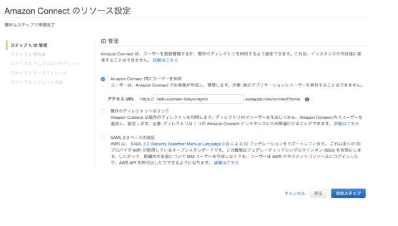Screen dimensions: 398x226
Task: Click the '次のステップ' button
Action: coord(348,193)
